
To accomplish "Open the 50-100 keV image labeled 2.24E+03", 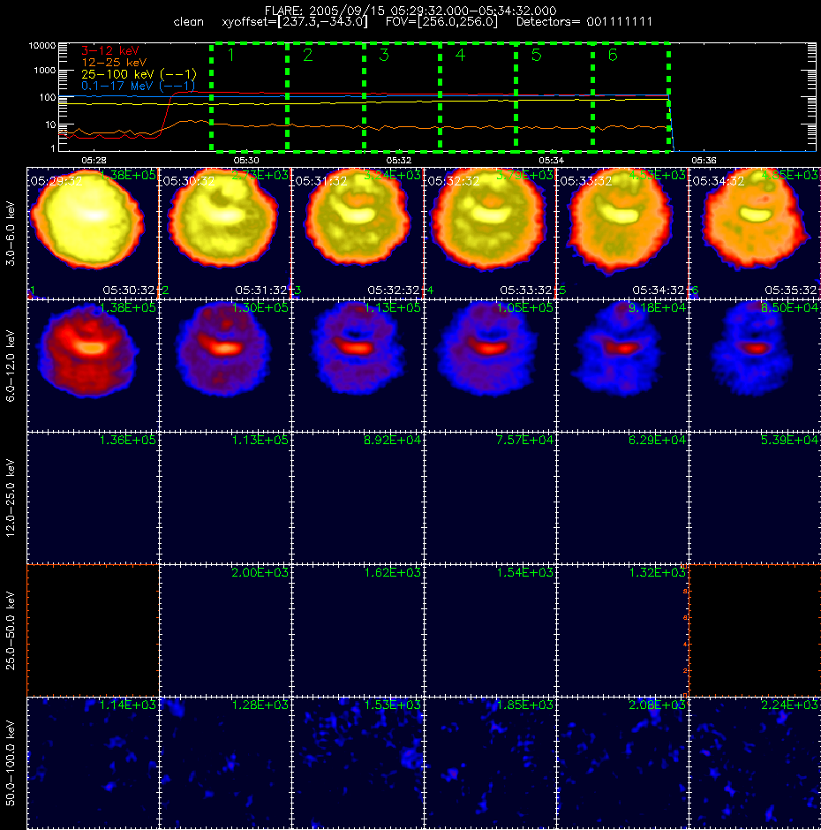I will pyautogui.click(x=754, y=763).
